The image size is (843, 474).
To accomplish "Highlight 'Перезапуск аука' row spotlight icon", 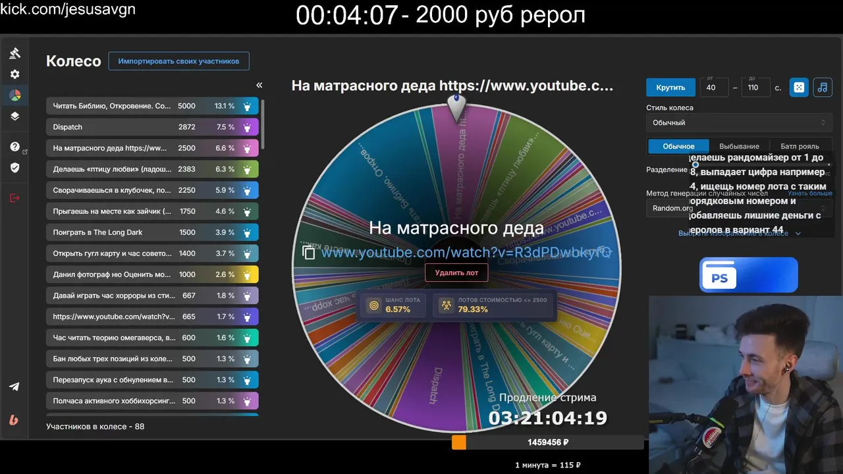I will coord(247,380).
